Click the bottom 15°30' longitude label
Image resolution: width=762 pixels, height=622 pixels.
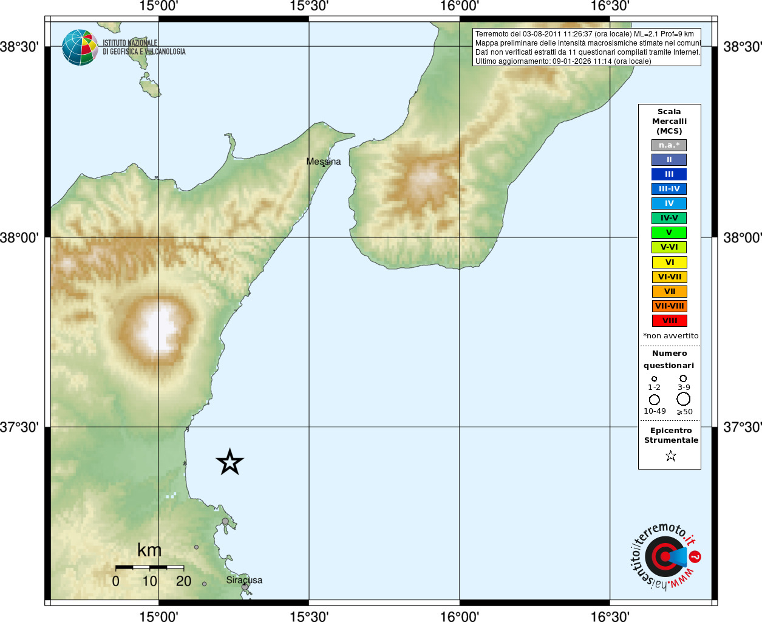(x=309, y=617)
